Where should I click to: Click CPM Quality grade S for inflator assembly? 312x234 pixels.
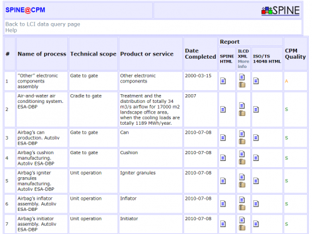click(x=286, y=203)
